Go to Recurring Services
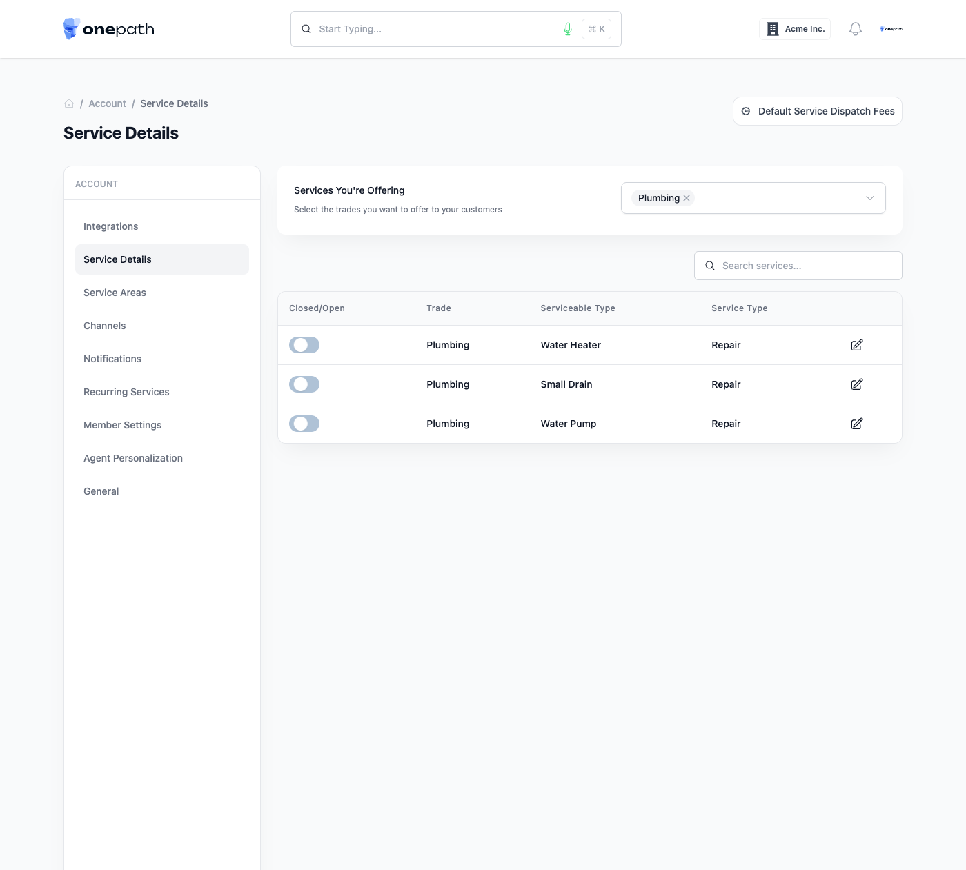The height and width of the screenshot is (870, 966). [162, 392]
